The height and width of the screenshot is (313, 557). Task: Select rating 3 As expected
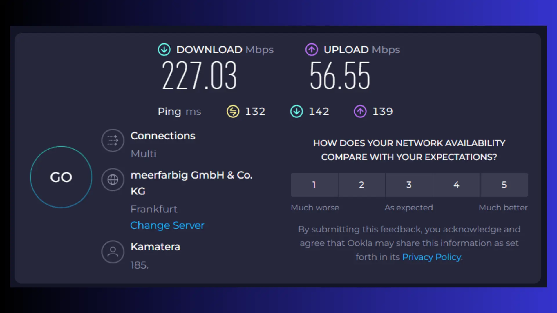[x=409, y=185]
